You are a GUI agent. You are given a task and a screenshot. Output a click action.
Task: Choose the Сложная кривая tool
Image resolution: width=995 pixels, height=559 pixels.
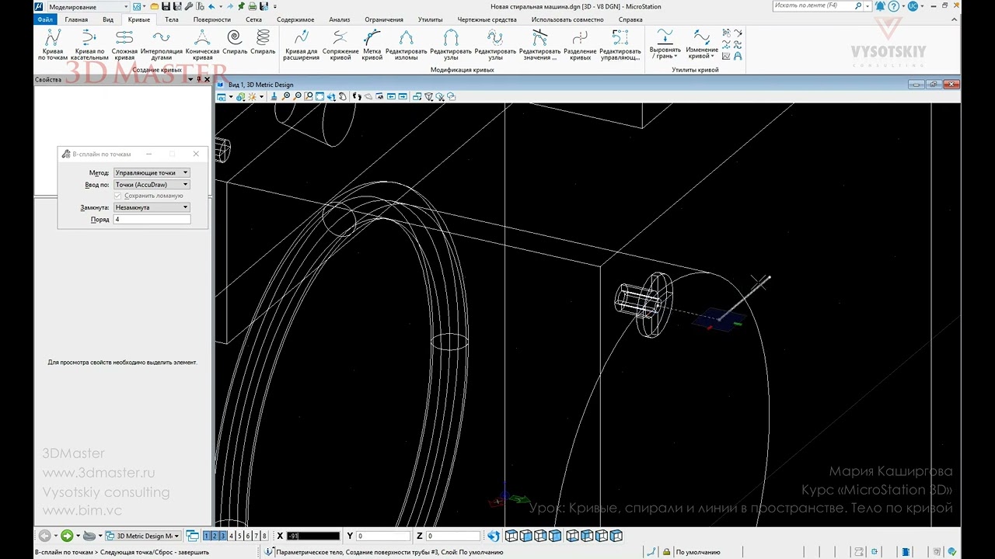tap(124, 44)
